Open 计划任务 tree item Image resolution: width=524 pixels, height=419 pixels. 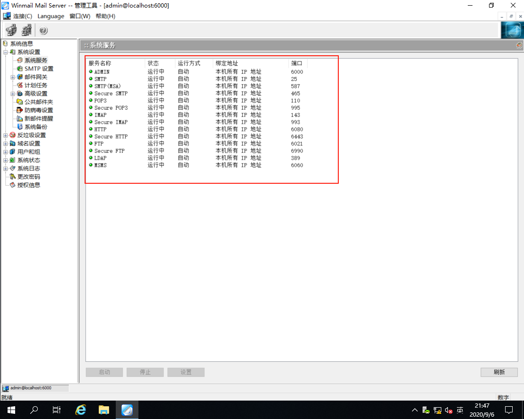36,85
